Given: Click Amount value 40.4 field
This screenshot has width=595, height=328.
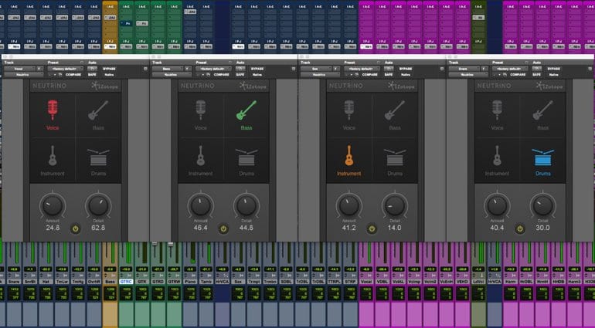Looking at the screenshot, I should [x=497, y=228].
